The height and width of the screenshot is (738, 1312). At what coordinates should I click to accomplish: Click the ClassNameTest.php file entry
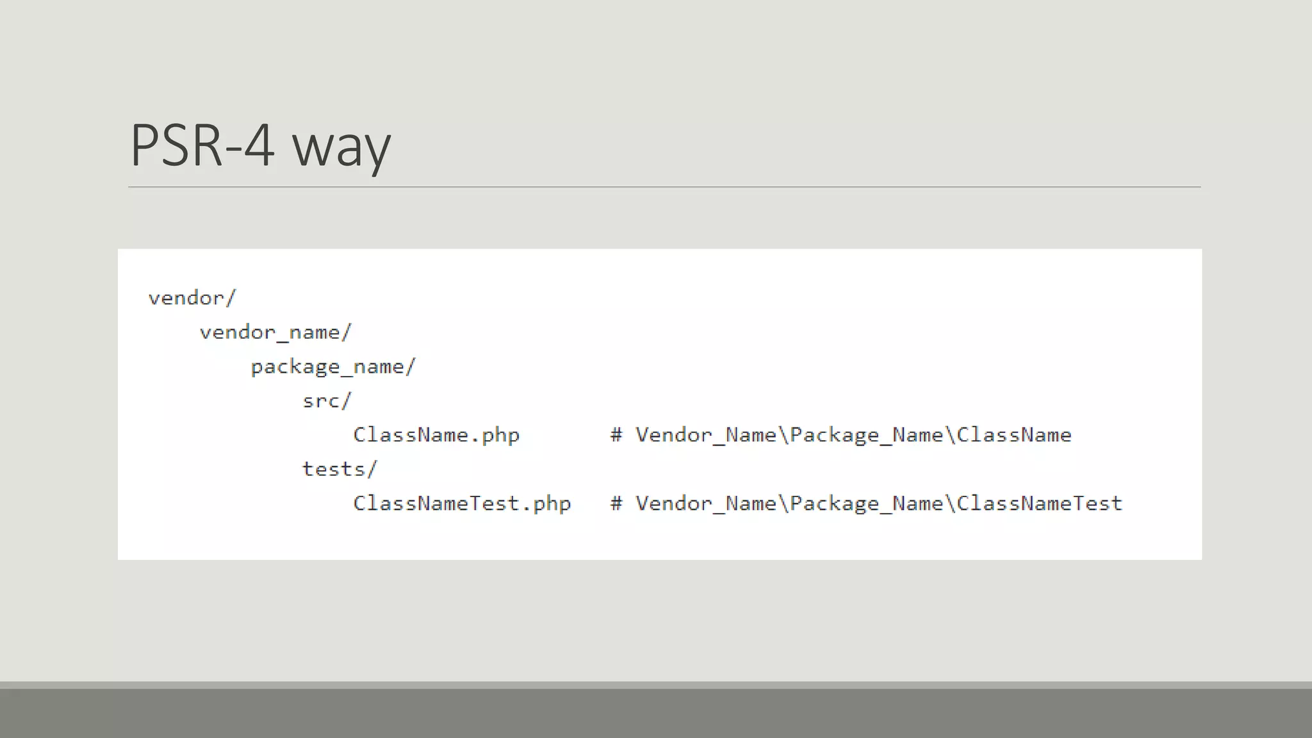click(x=462, y=504)
